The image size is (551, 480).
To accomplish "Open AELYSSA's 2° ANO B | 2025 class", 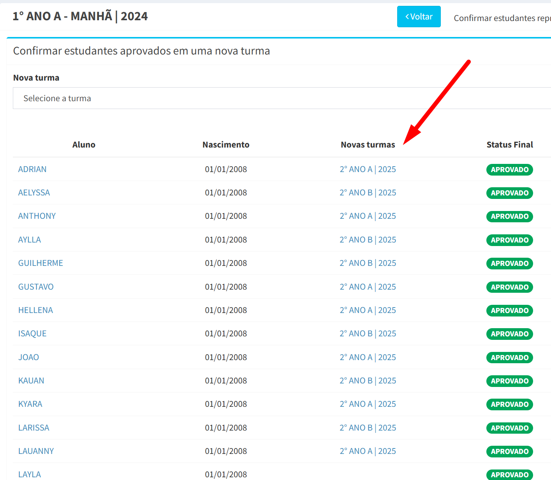I will (368, 193).
